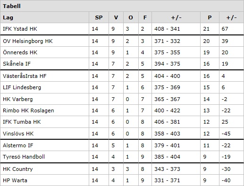Open Rimbo HK Roslagen team entry

click(28, 110)
